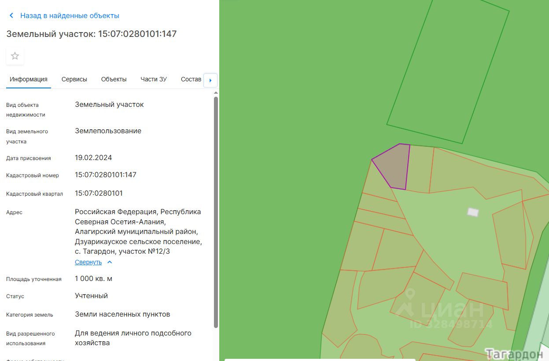Click 'Земли населенных пунктов' category value
The height and width of the screenshot is (361, 549).
tap(122, 314)
